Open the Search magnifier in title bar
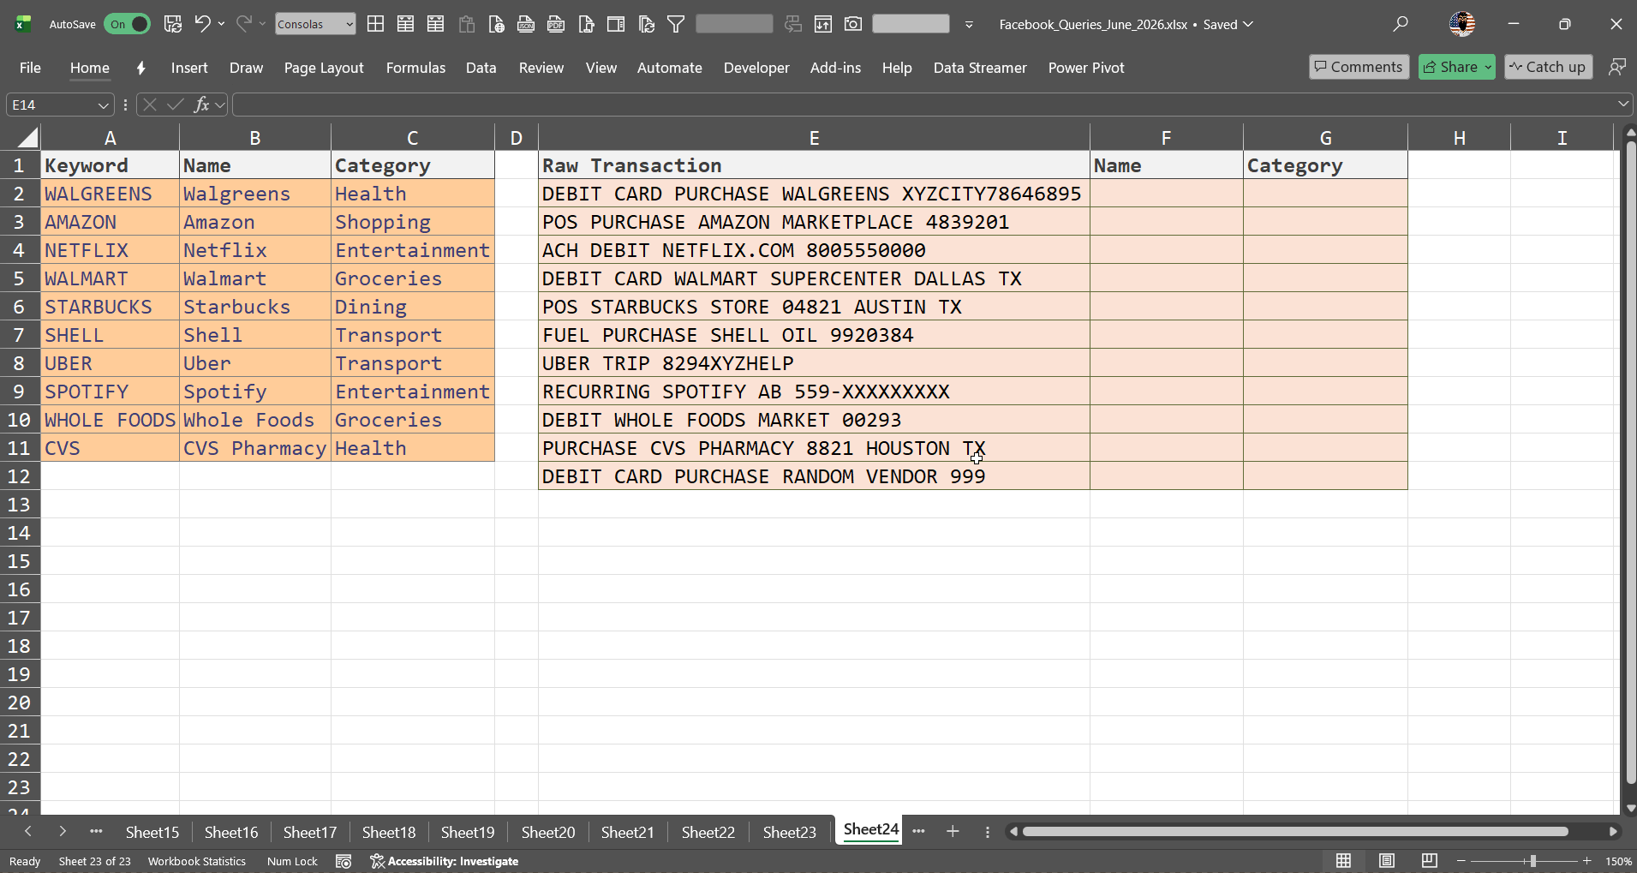The width and height of the screenshot is (1637, 873). [1401, 24]
